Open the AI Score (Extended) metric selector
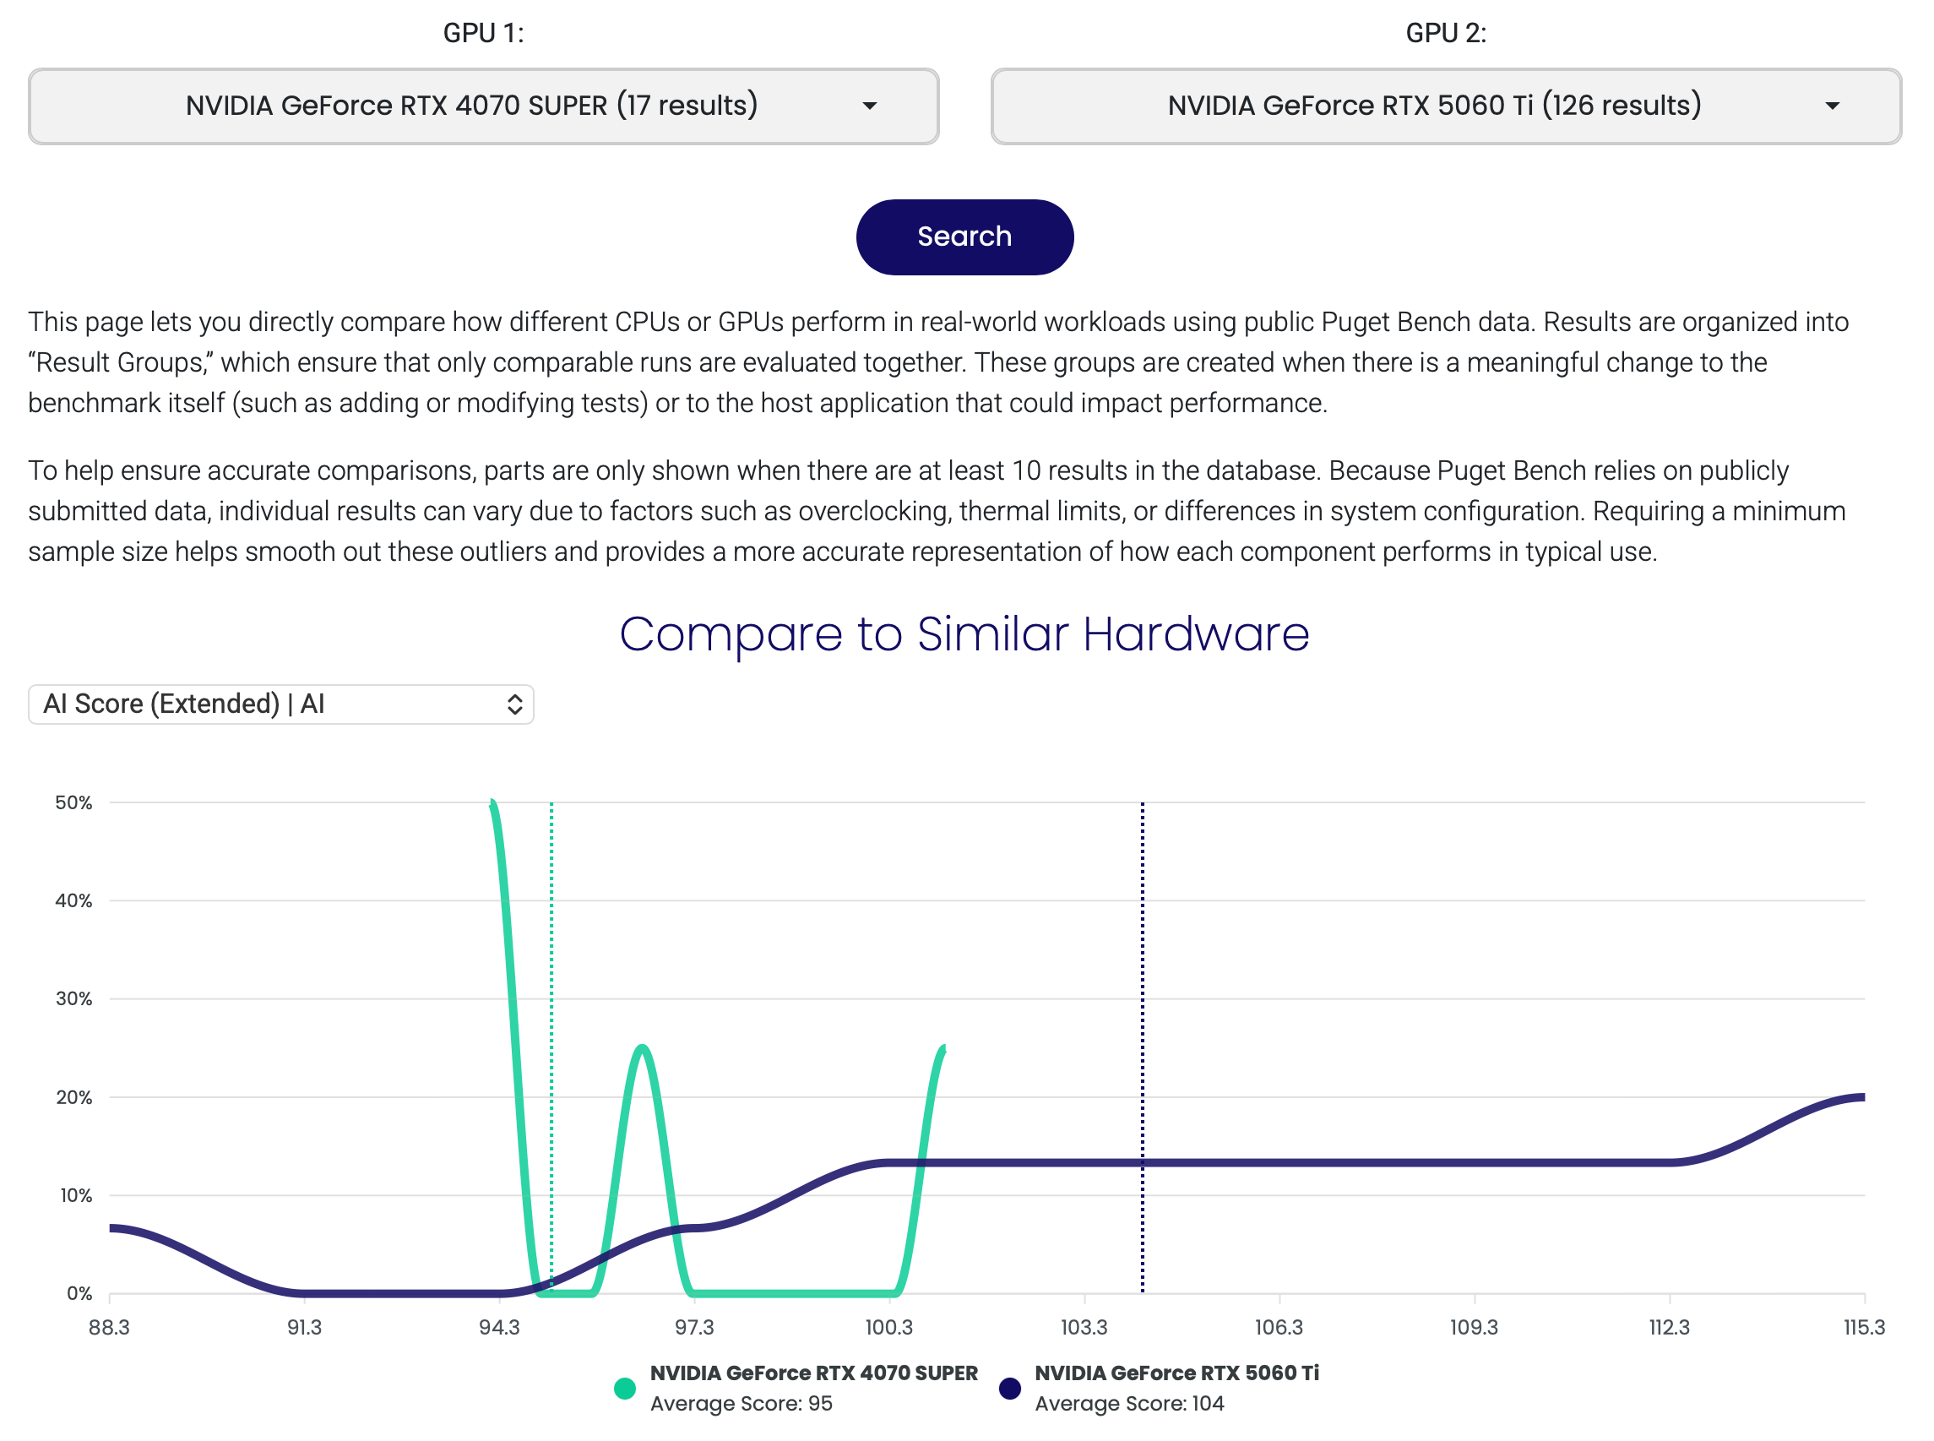 (x=280, y=704)
